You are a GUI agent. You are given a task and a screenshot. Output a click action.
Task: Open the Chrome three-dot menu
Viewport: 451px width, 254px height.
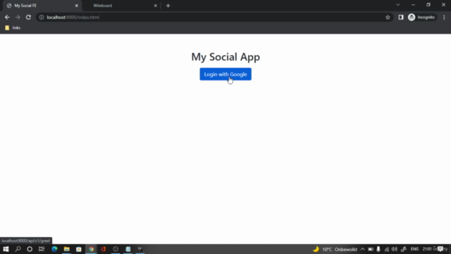[444, 17]
